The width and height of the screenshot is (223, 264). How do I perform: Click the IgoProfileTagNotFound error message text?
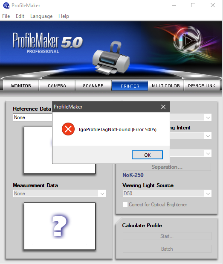click(x=118, y=129)
